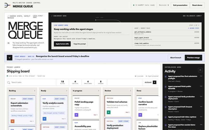Click the Merge Queue logo icon
The height and width of the screenshot is (130, 209).
click(x=7, y=5)
